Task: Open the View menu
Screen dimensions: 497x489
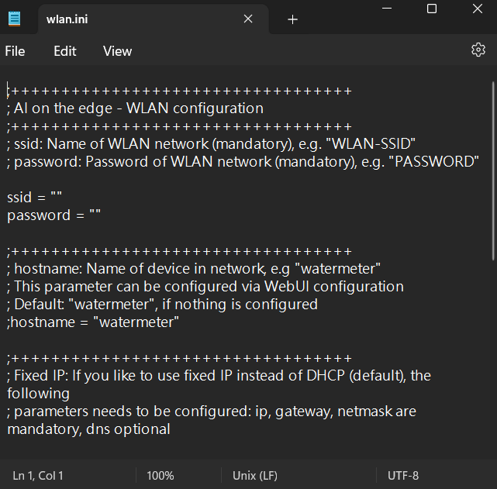Action: coord(117,51)
